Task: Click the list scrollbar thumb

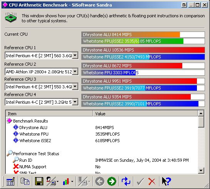Action: tap(201, 122)
